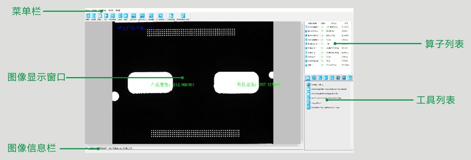Select the first camera tool category tab
This screenshot has width=471, height=160.
(307, 78)
